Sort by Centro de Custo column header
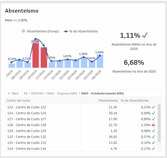The width and height of the screenshot is (167, 158). point(18,101)
